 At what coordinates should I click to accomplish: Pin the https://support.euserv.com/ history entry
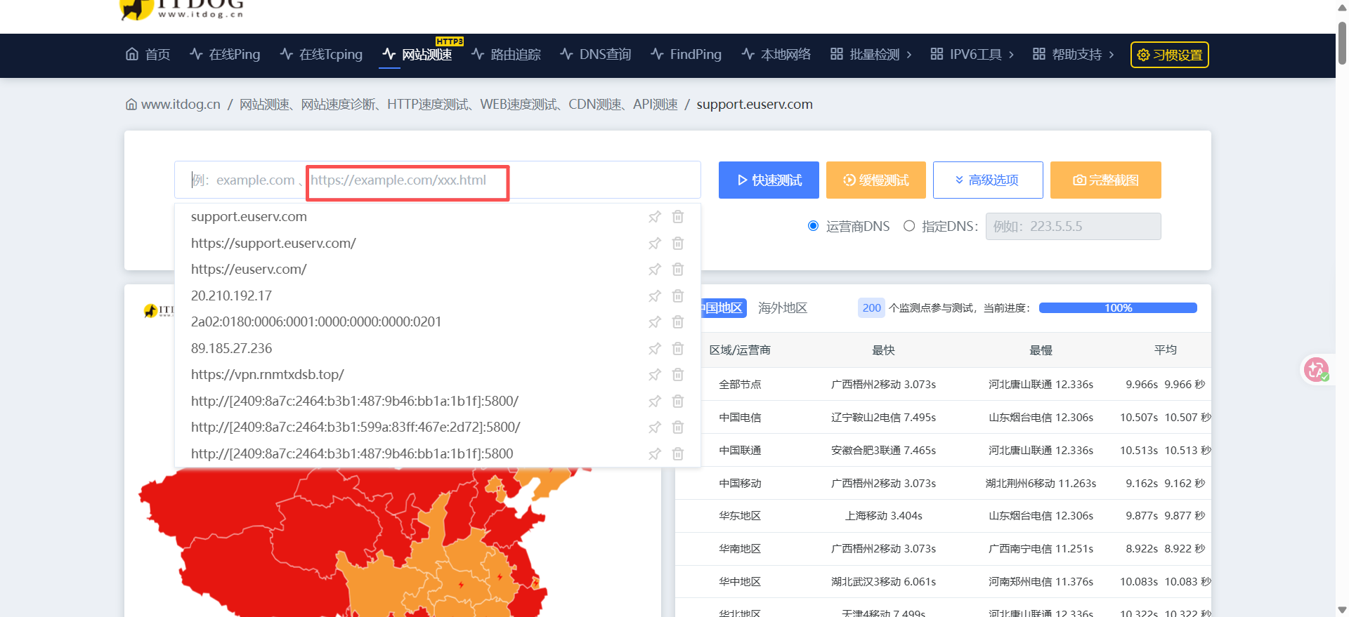click(655, 244)
